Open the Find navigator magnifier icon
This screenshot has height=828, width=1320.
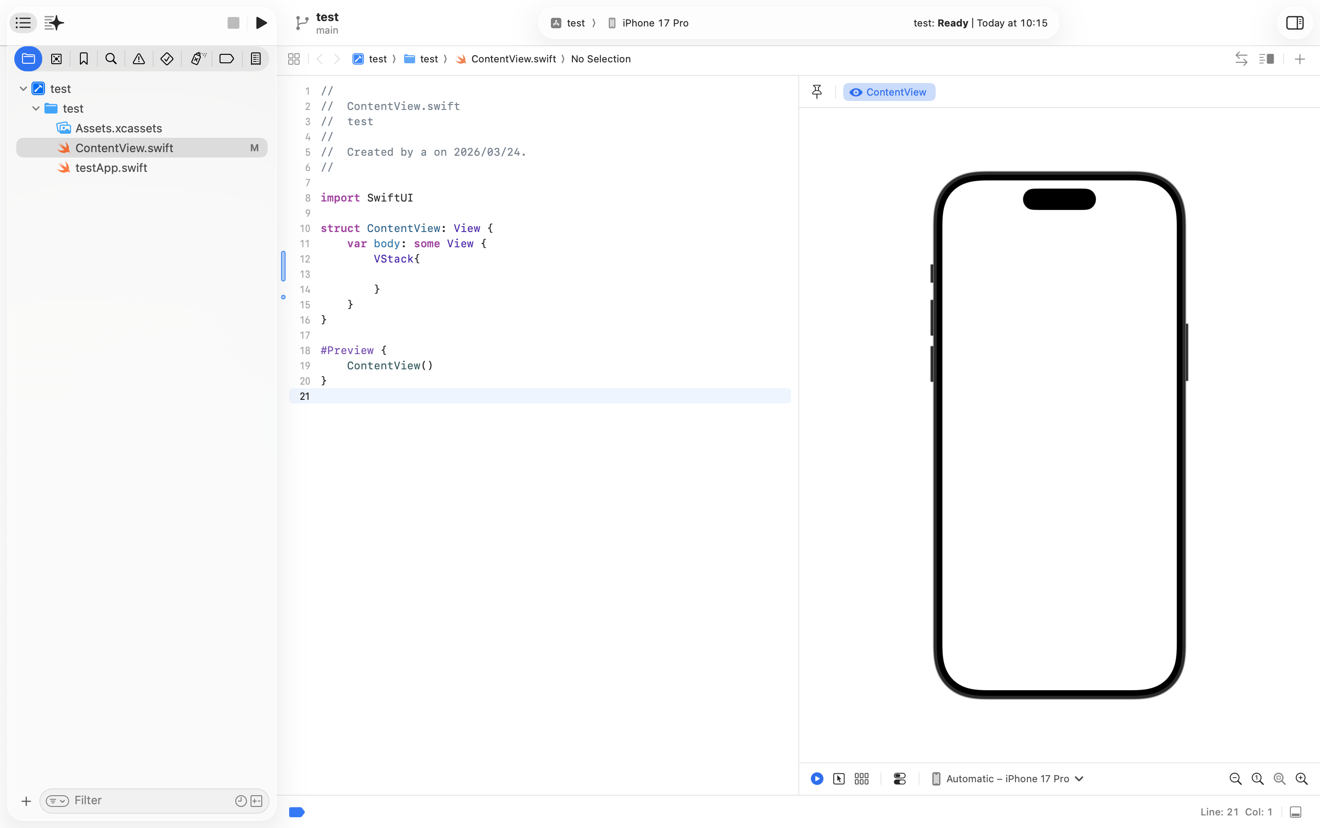coord(110,59)
